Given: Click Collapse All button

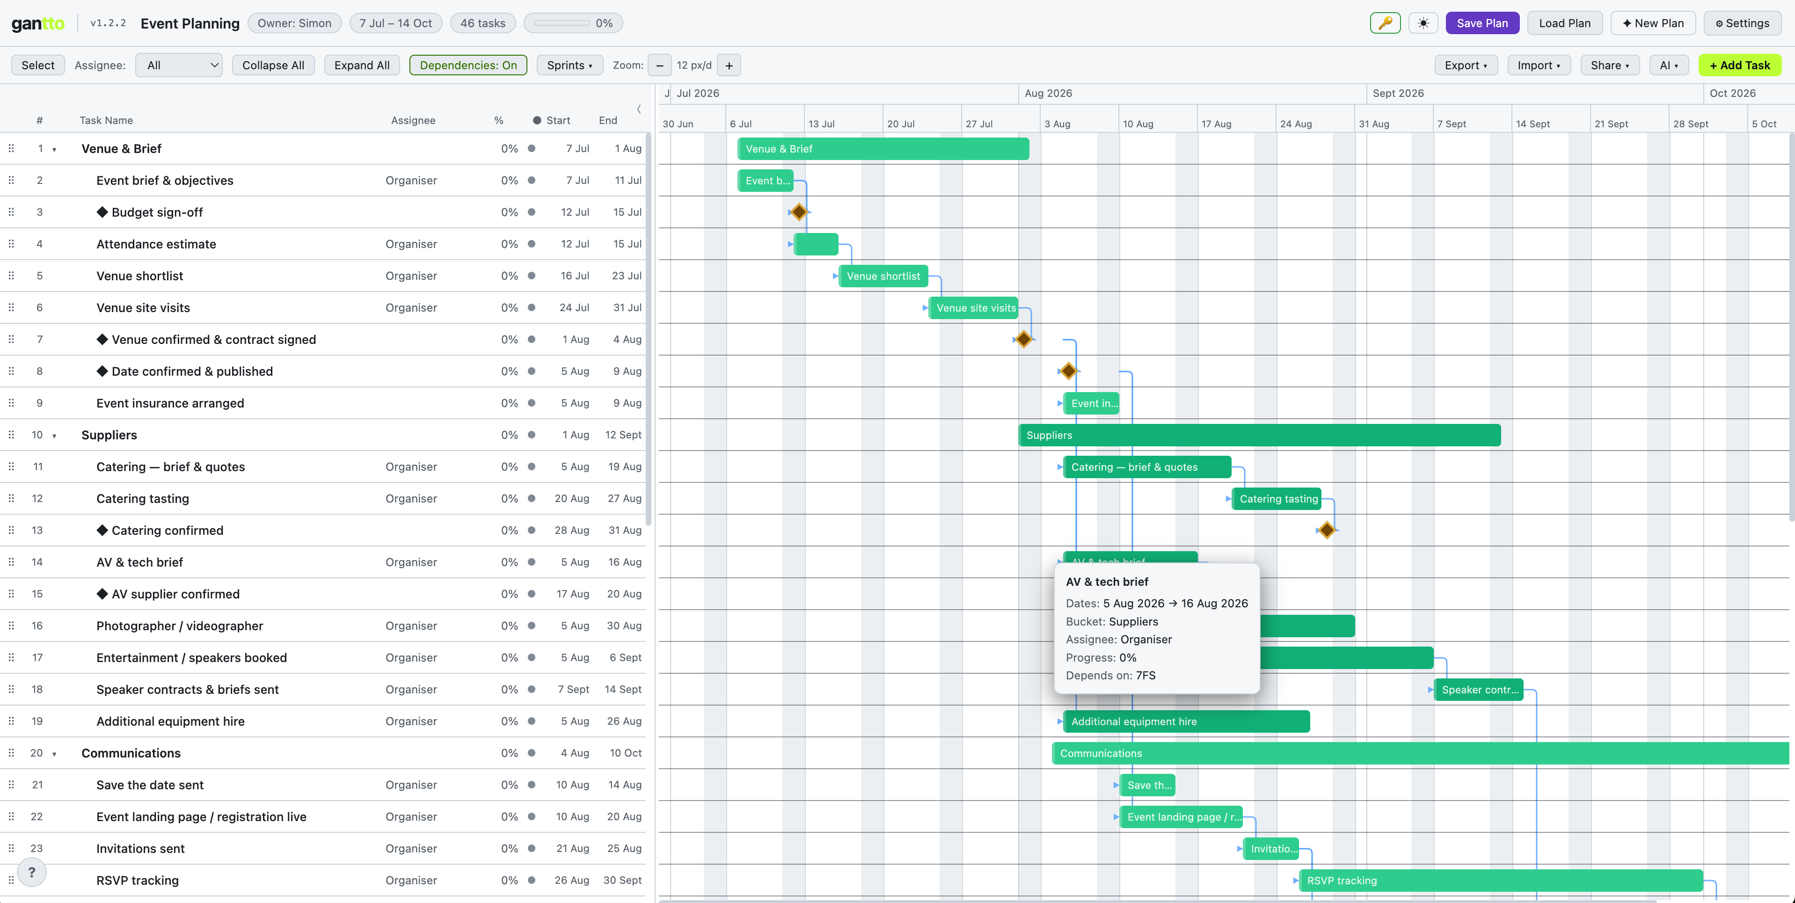Looking at the screenshot, I should (273, 66).
